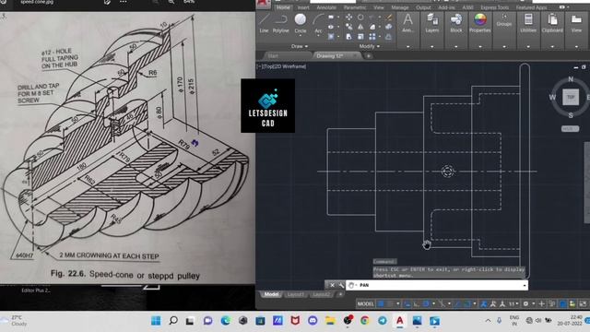The image size is (590, 332).
Task: Add a new drawing tab with plus
Action: [x=369, y=55]
